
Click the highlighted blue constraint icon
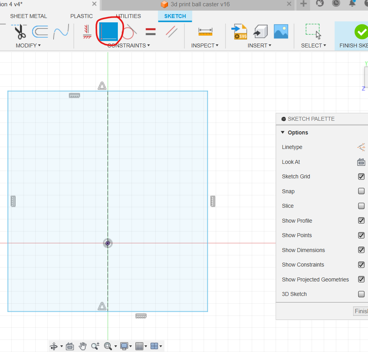pyautogui.click(x=108, y=31)
